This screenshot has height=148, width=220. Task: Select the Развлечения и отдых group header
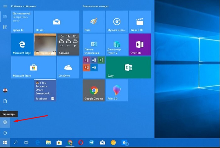[x=96, y=6]
